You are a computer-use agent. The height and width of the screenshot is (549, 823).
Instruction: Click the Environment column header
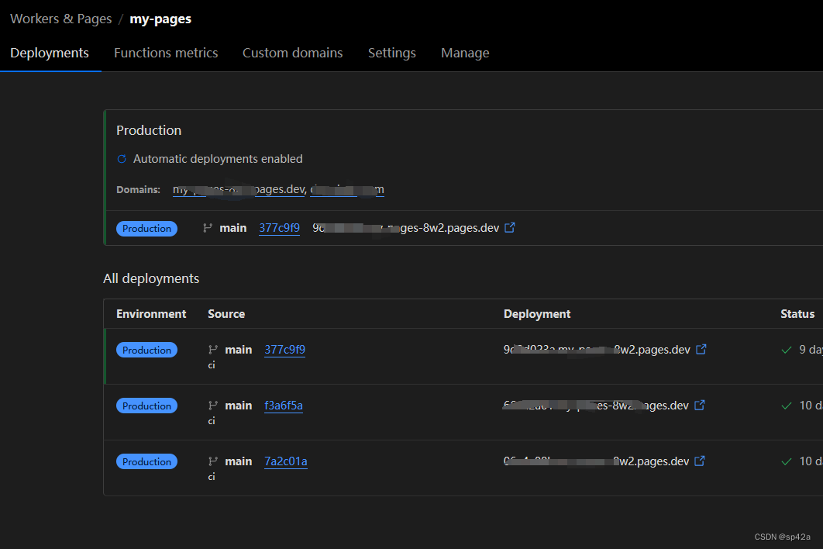[151, 313]
